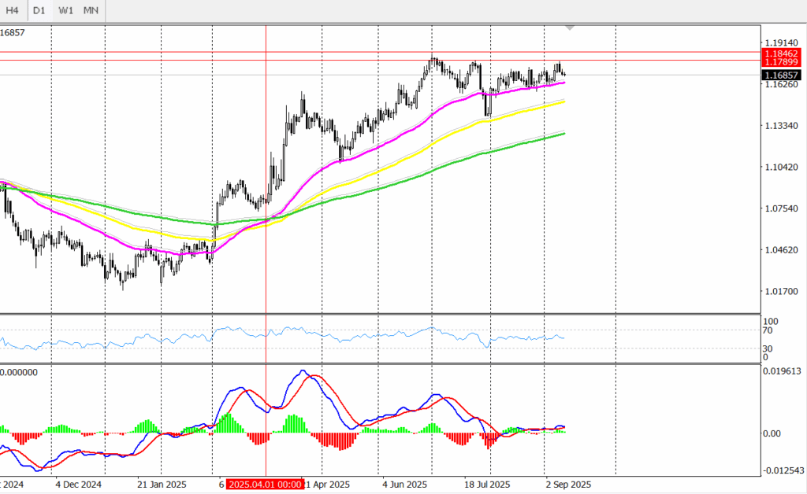This screenshot has height=494, width=807.
Task: Click the 2 Sep 2025 date label
Action: [x=567, y=485]
